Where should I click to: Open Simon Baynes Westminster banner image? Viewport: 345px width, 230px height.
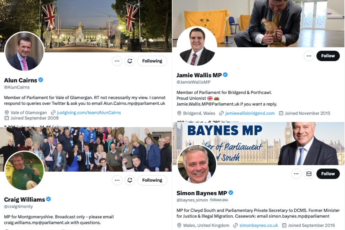click(258, 143)
